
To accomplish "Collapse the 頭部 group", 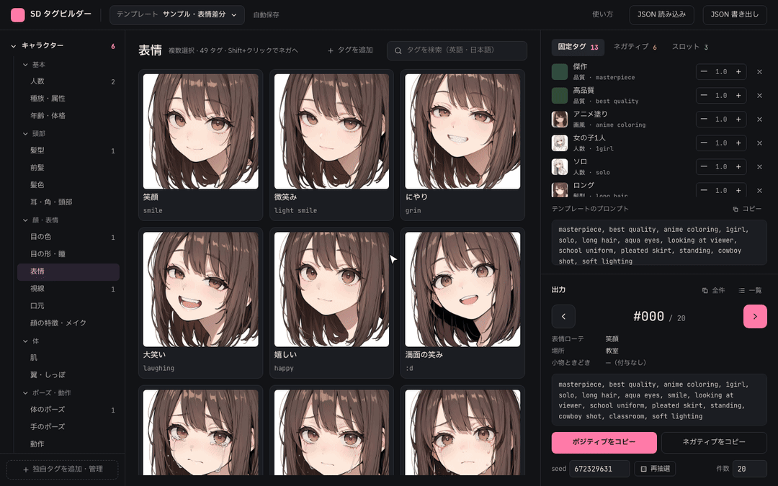I will point(25,133).
